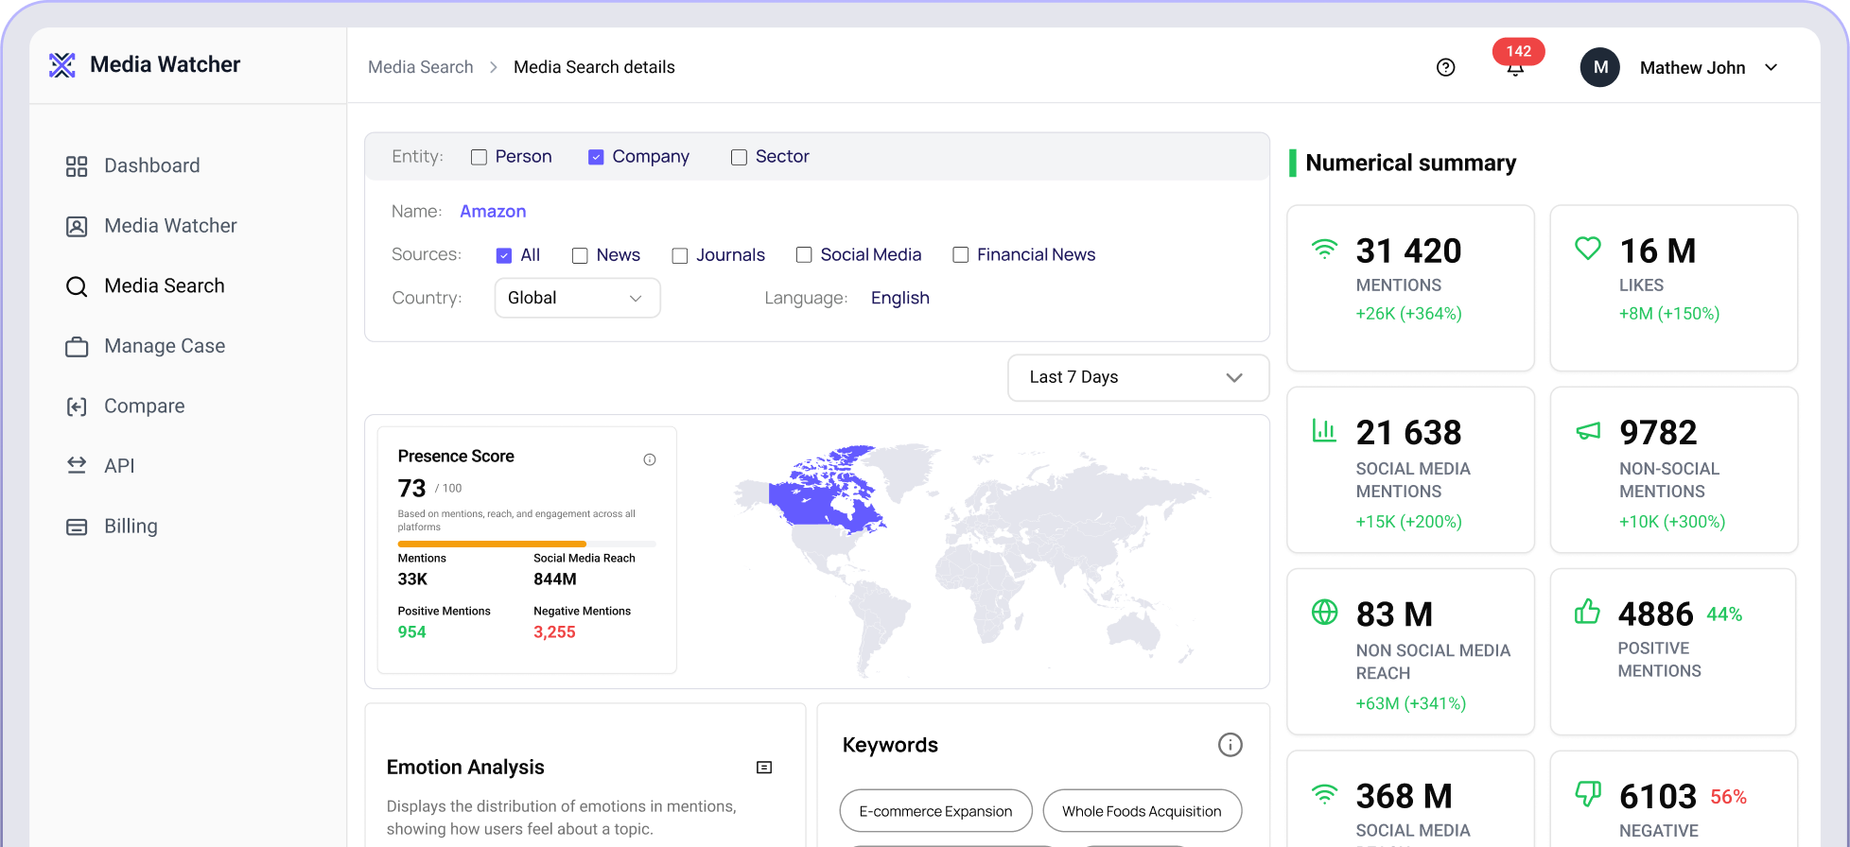The width and height of the screenshot is (1850, 847).
Task: Click the 954 positive mentions value
Action: tap(411, 632)
